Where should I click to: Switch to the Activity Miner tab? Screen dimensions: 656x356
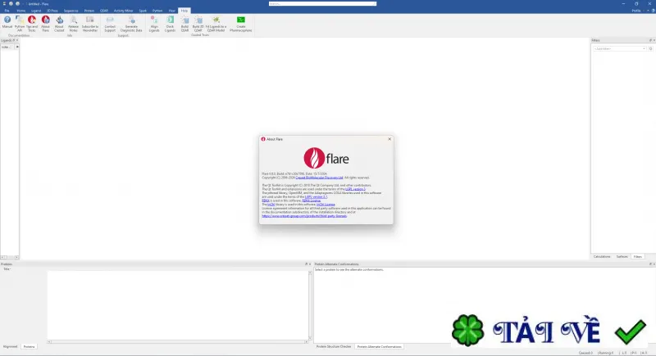click(x=123, y=11)
